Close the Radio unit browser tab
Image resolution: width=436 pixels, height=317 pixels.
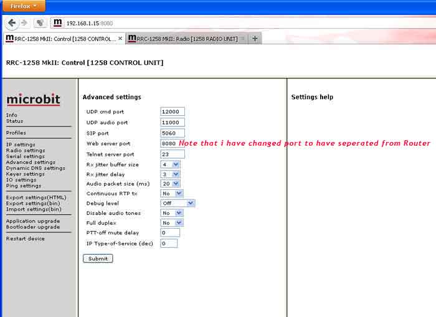point(242,39)
